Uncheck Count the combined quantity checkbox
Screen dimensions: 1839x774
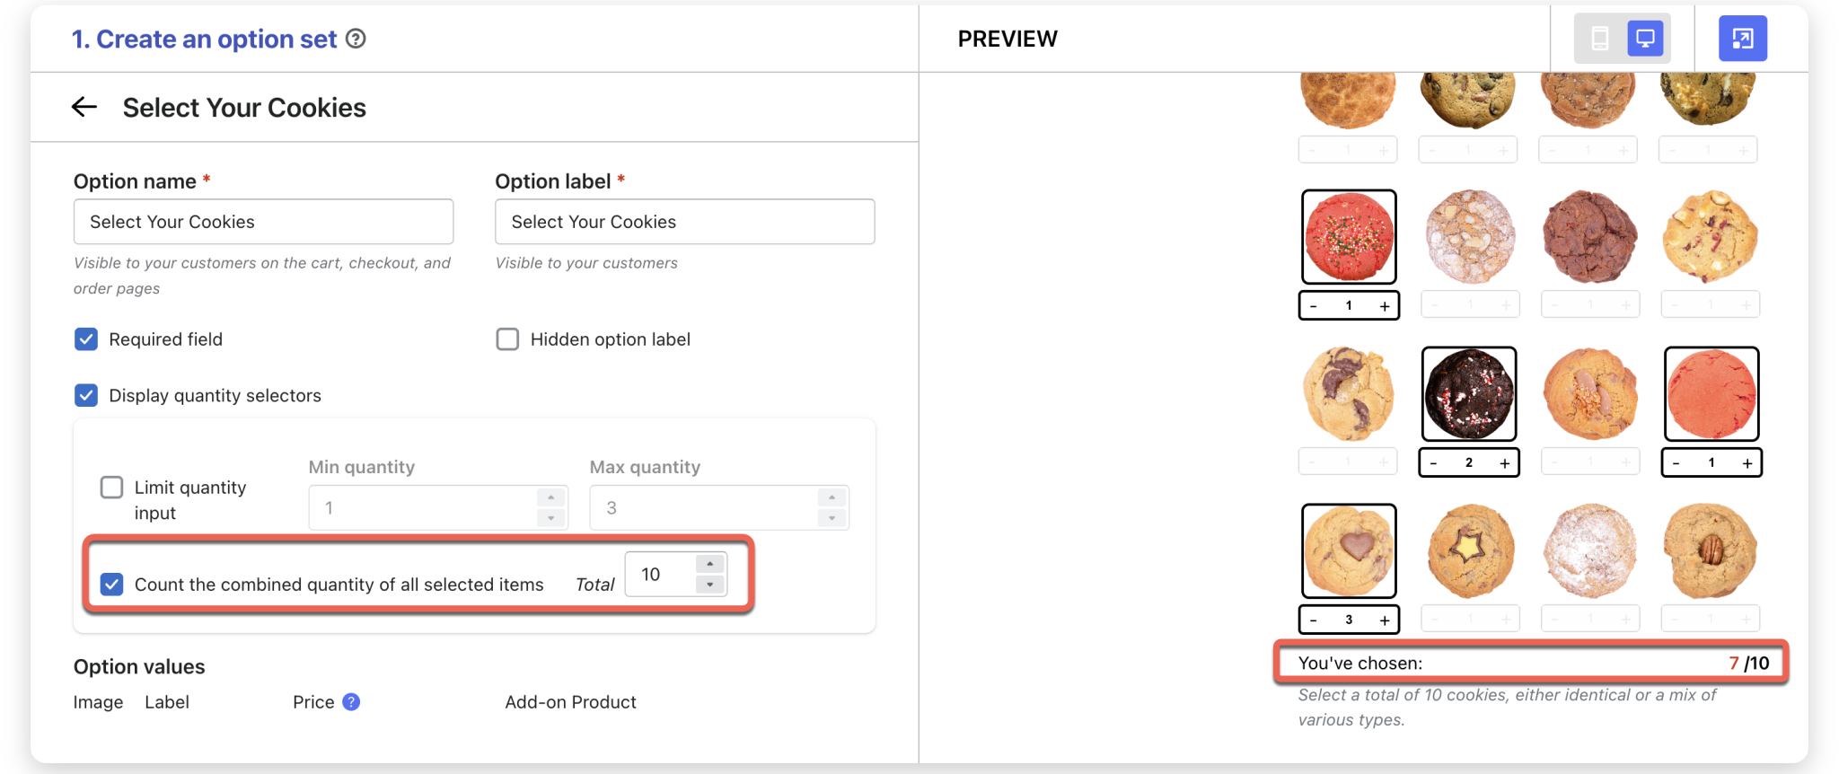click(111, 584)
